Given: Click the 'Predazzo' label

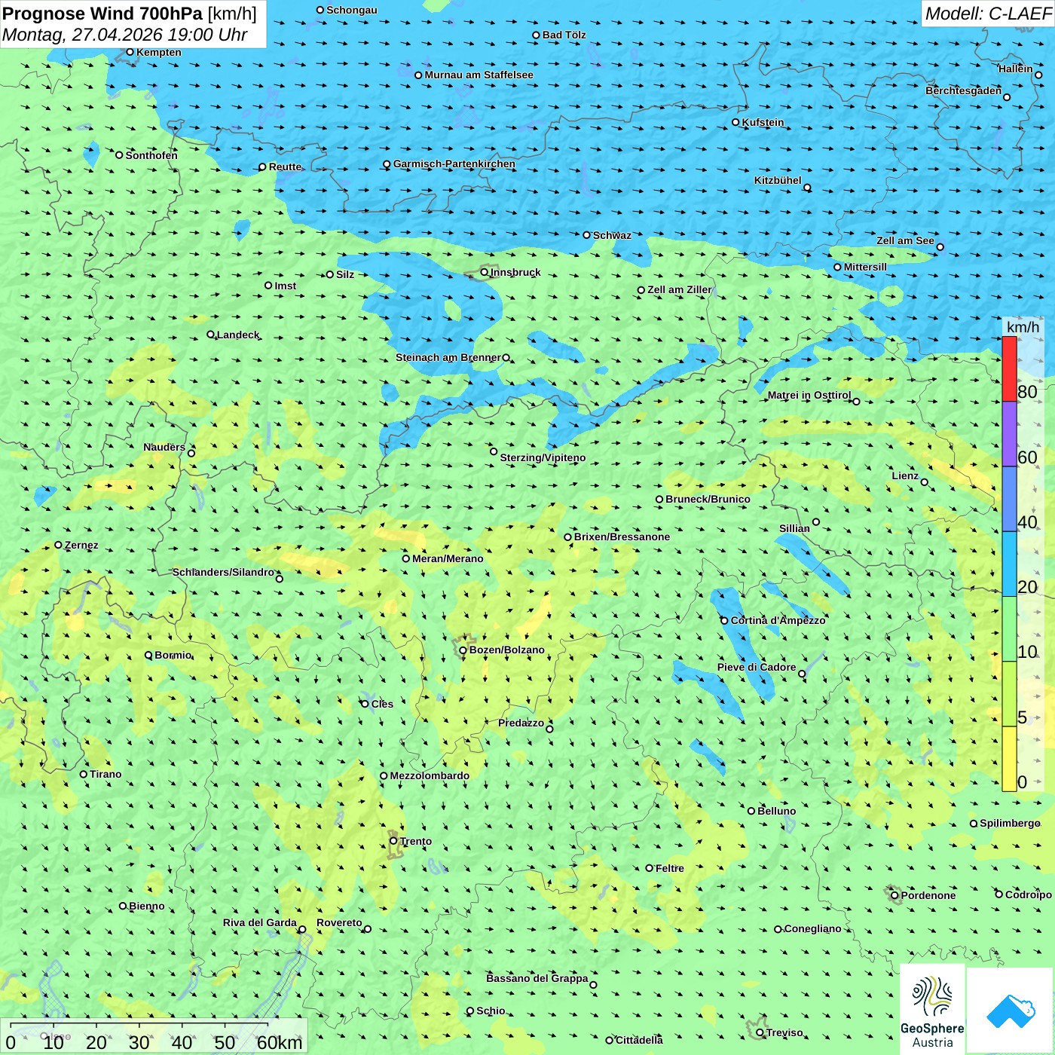Looking at the screenshot, I should (521, 723).
